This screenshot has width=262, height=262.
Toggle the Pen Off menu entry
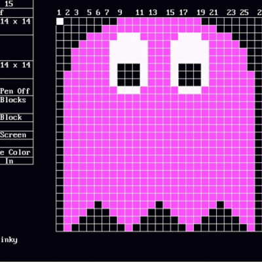tap(15, 91)
